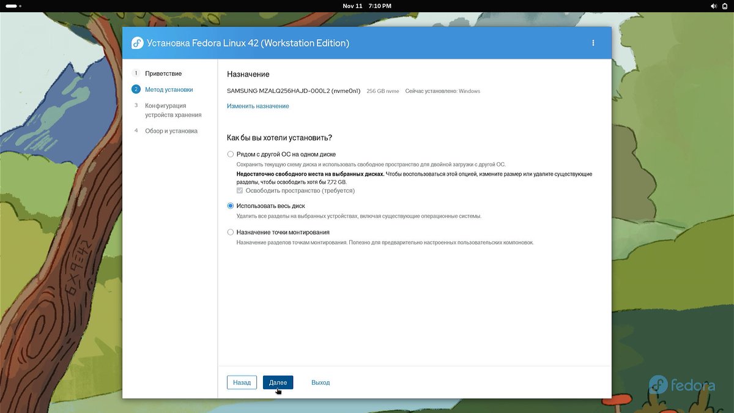Viewport: 734px width, 413px height.
Task: Select Рядом с другой ОС на одном диске
Action: (231, 154)
